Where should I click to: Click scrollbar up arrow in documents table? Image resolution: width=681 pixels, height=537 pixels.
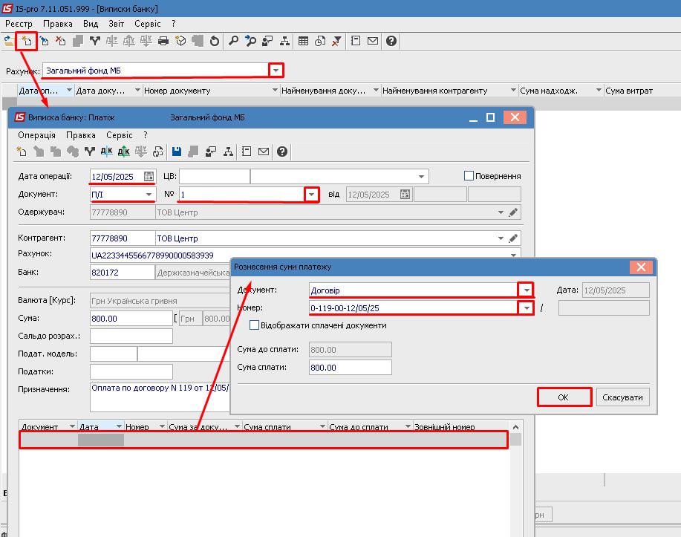[x=515, y=427]
